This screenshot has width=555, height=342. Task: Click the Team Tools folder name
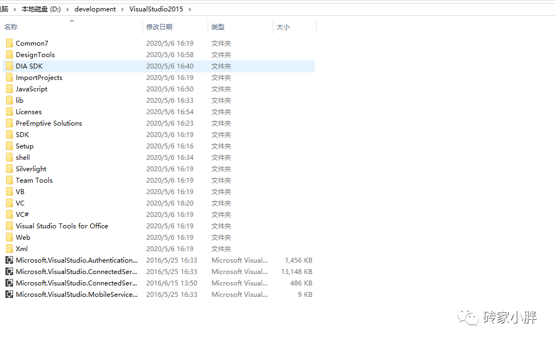[34, 180]
